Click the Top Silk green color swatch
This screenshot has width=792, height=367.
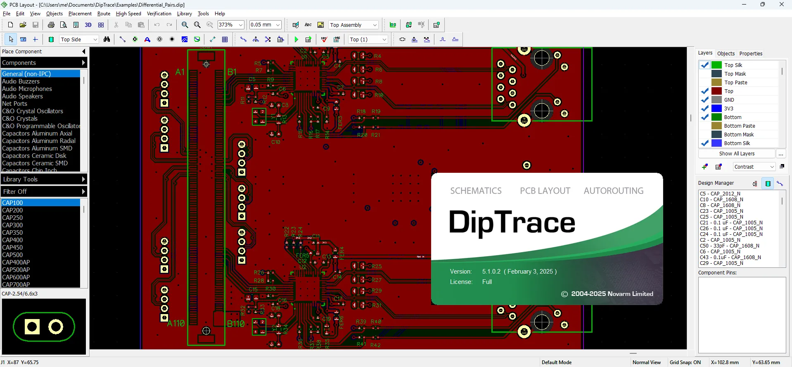(716, 65)
